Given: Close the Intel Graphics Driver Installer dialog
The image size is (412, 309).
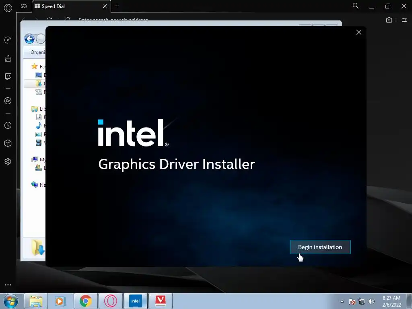Looking at the screenshot, I should (x=358, y=32).
